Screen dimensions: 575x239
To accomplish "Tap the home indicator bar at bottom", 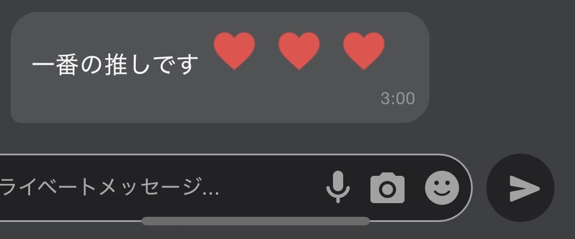I will [x=256, y=221].
